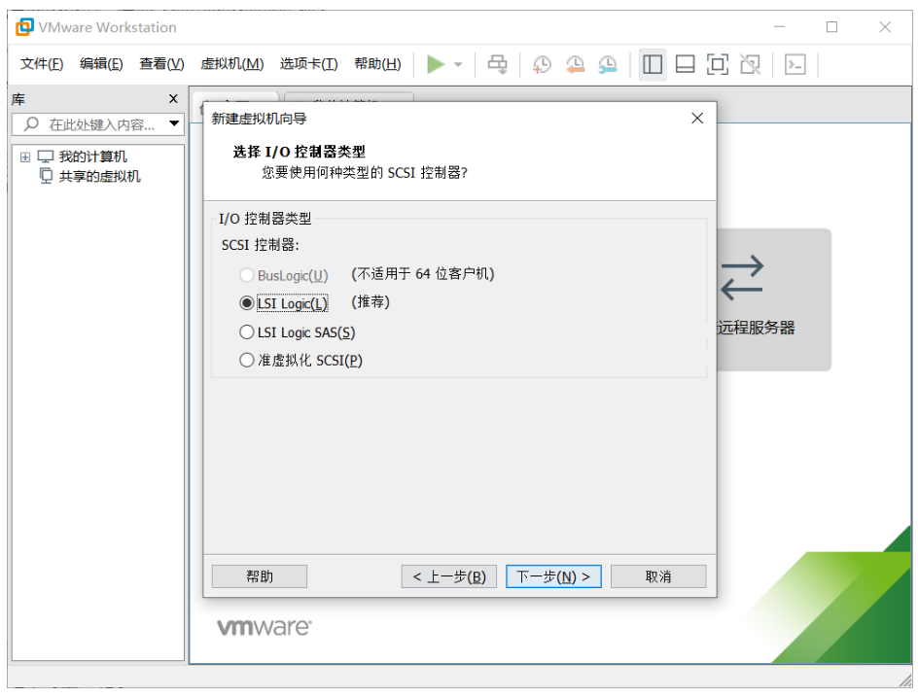The height and width of the screenshot is (697, 918).
Task: Open the 查看(V) menu
Action: coord(161,64)
